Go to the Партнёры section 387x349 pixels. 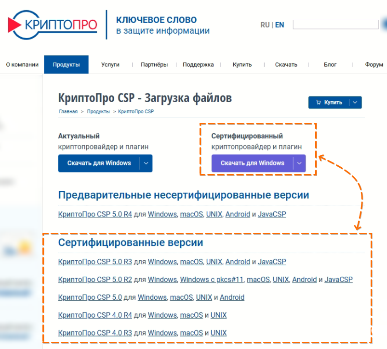pyautogui.click(x=154, y=65)
